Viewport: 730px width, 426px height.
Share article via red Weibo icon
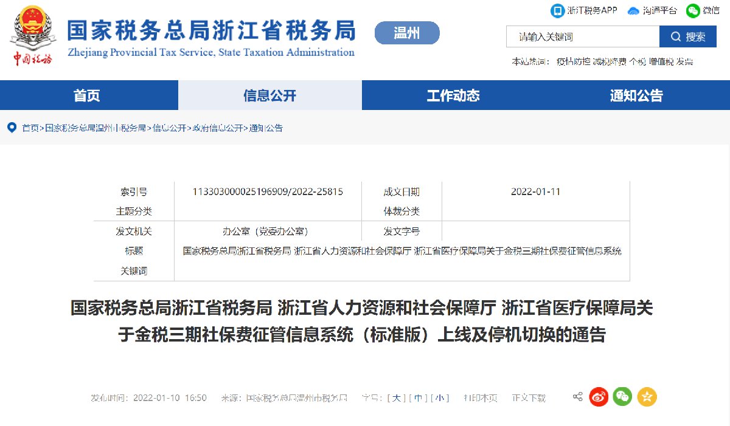click(x=599, y=397)
